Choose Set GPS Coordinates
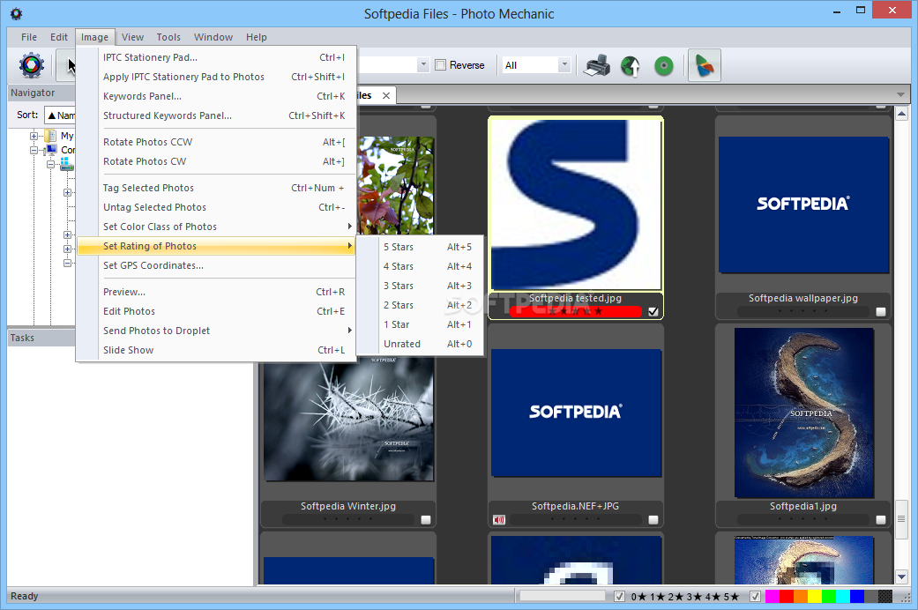918x610 pixels. (217, 265)
